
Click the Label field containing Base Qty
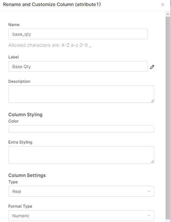[x=78, y=66]
